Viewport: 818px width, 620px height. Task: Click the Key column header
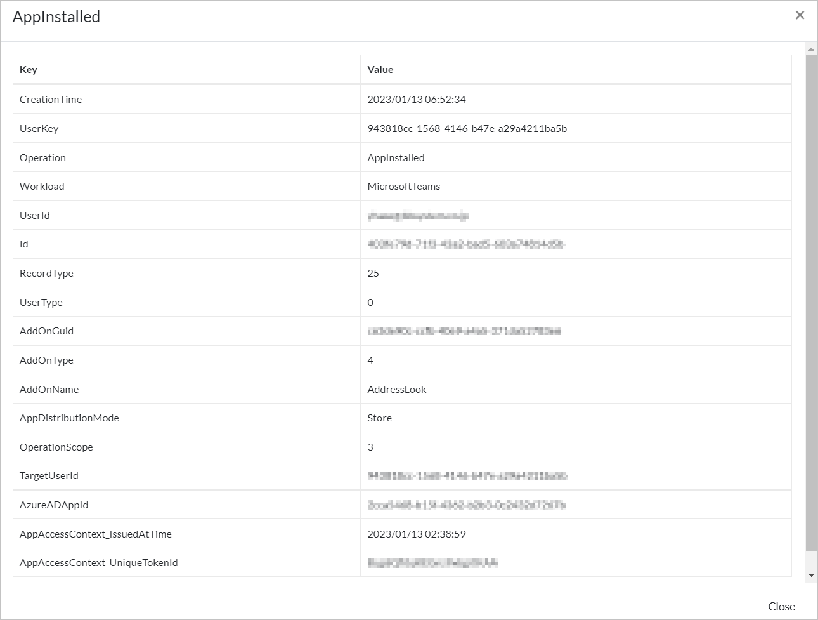click(29, 70)
